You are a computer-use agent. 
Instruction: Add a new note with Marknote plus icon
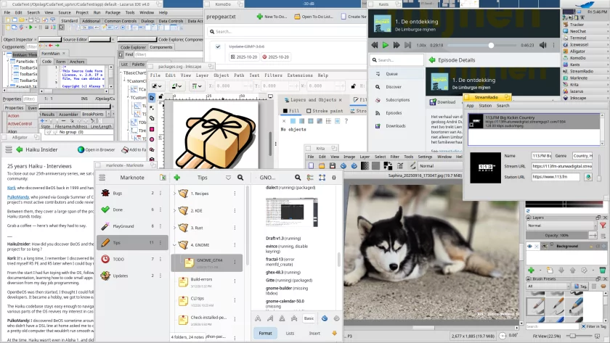pyautogui.click(x=177, y=178)
